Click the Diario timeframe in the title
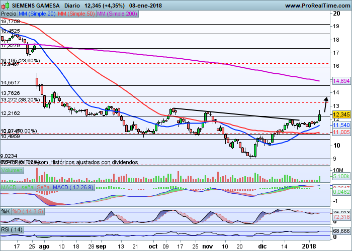The width and height of the screenshot is (352, 251). [72, 6]
